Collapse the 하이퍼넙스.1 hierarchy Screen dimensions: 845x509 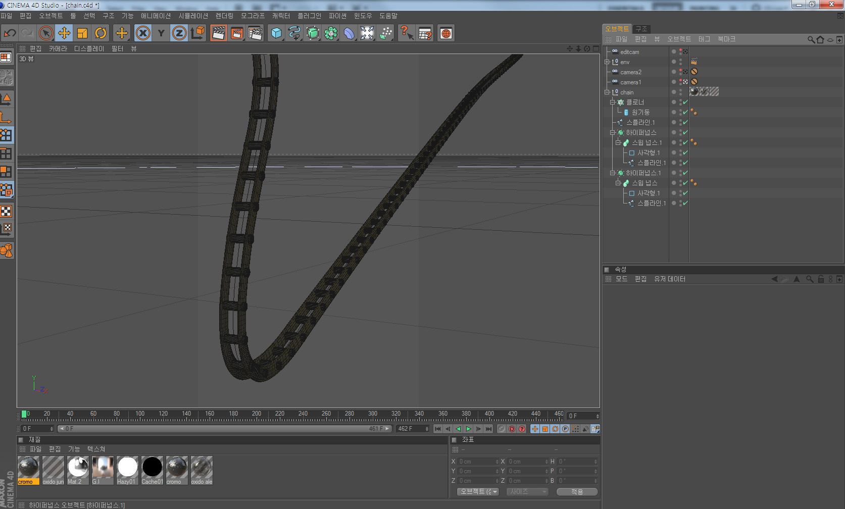(x=612, y=173)
